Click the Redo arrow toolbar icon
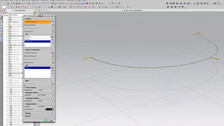This screenshot has width=224, height=126. (26, 3)
